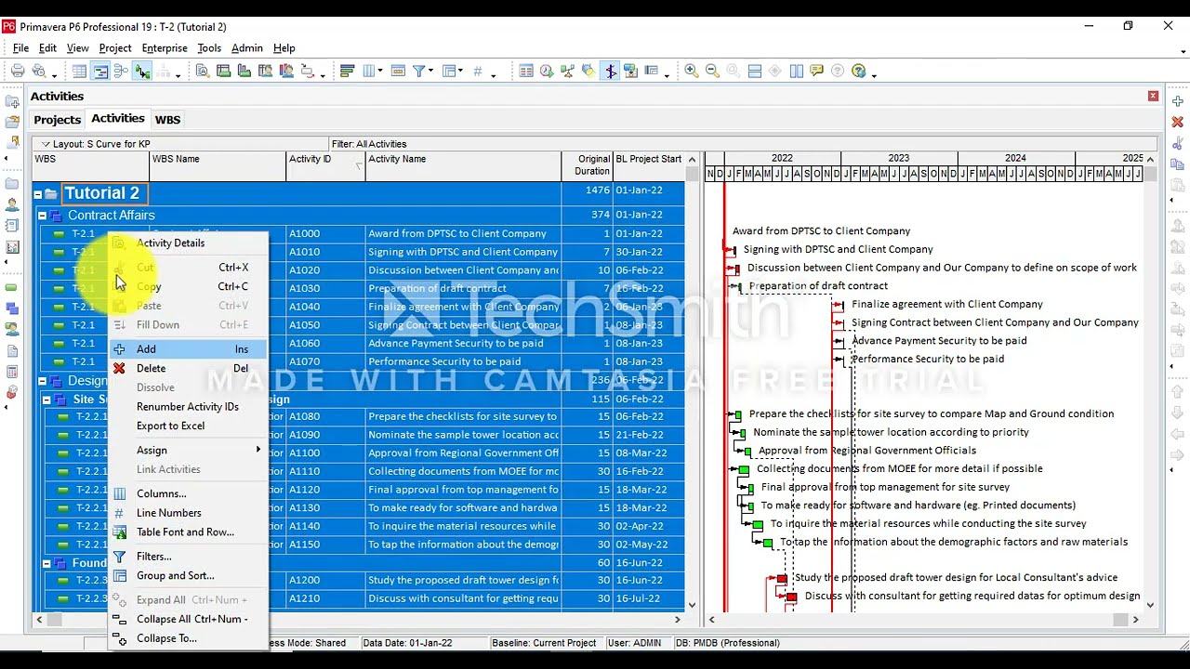Click the Print icon in toolbar
Screen dimensions: 1190x669
pos(18,72)
